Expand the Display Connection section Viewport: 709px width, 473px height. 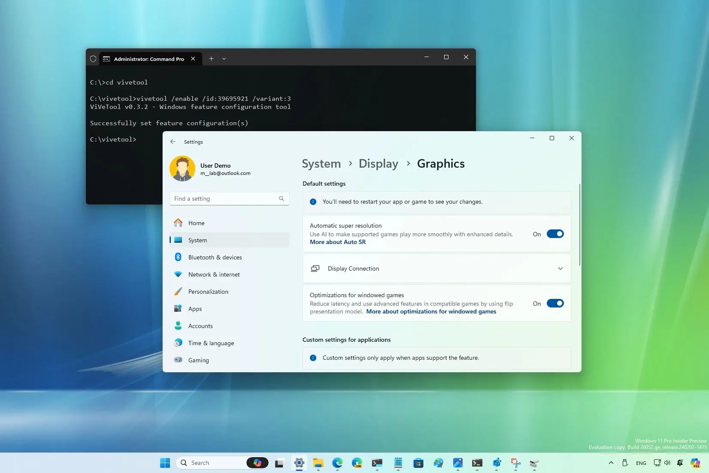coord(561,268)
